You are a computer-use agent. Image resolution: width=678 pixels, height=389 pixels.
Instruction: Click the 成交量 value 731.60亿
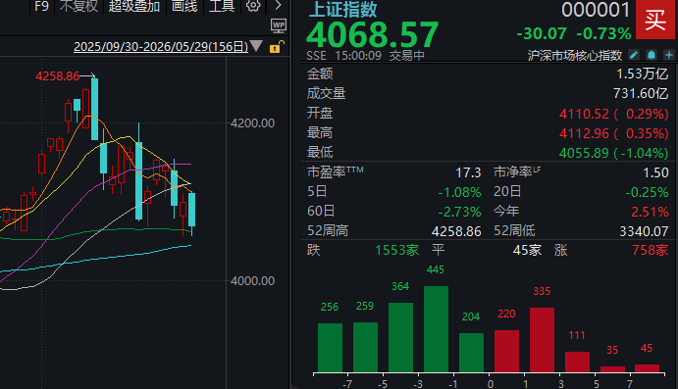(x=641, y=93)
